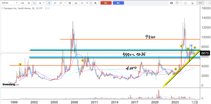Image resolution: width=211 pixels, height=104 pixels.
Task: Save chart layout to cloud
Action: pos(193,3)
